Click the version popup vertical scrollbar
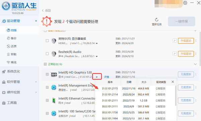The height and width of the screenshot is (121, 201). (x=176, y=96)
